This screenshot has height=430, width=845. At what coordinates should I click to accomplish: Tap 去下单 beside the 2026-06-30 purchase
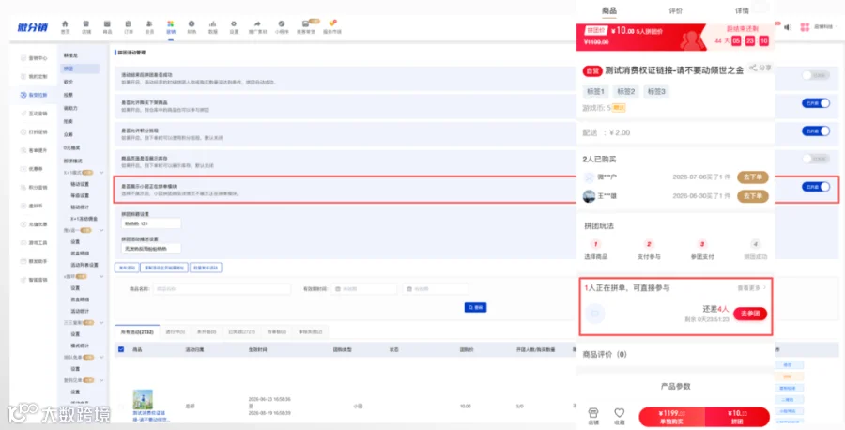(753, 196)
